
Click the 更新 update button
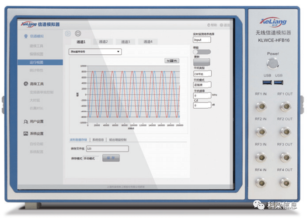202,62
